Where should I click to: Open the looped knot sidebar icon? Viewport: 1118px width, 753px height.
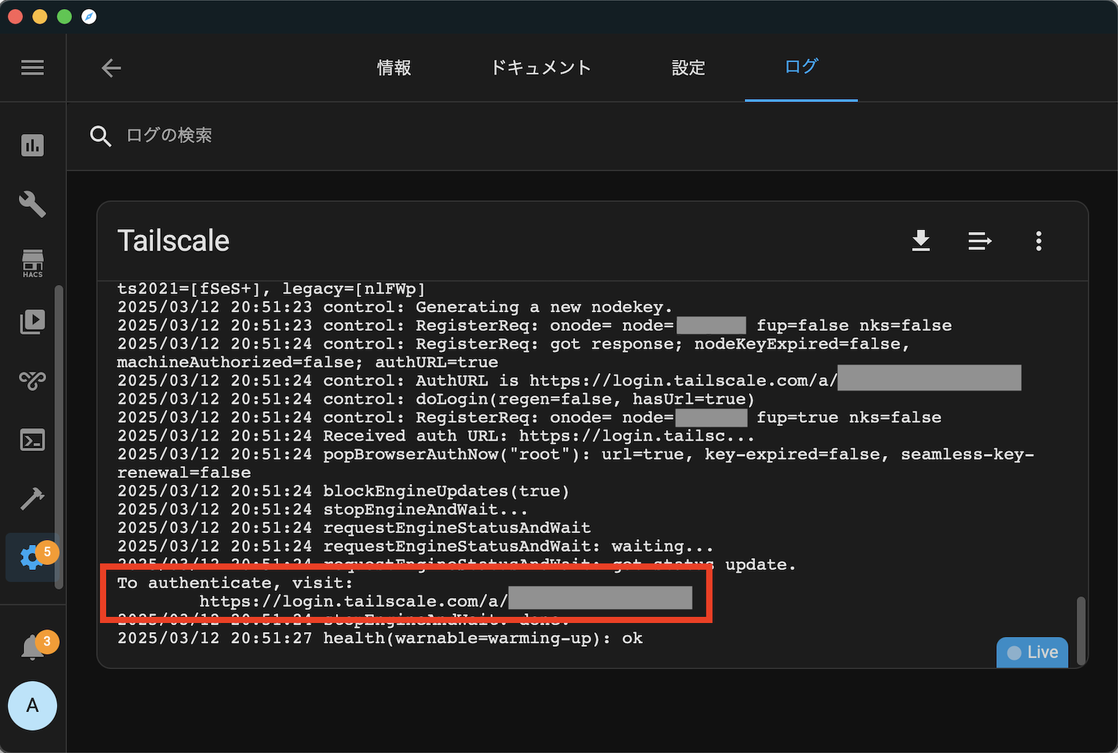coord(32,380)
